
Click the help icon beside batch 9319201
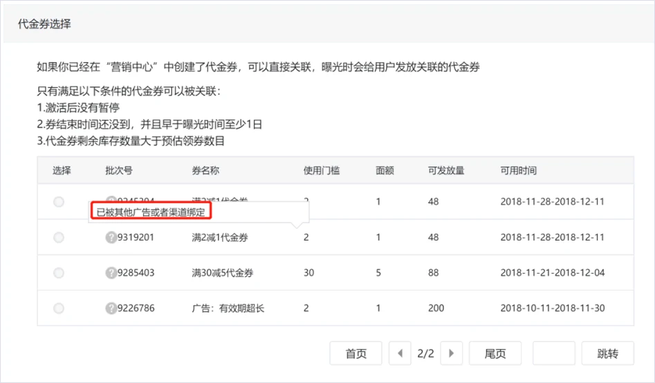click(x=111, y=237)
